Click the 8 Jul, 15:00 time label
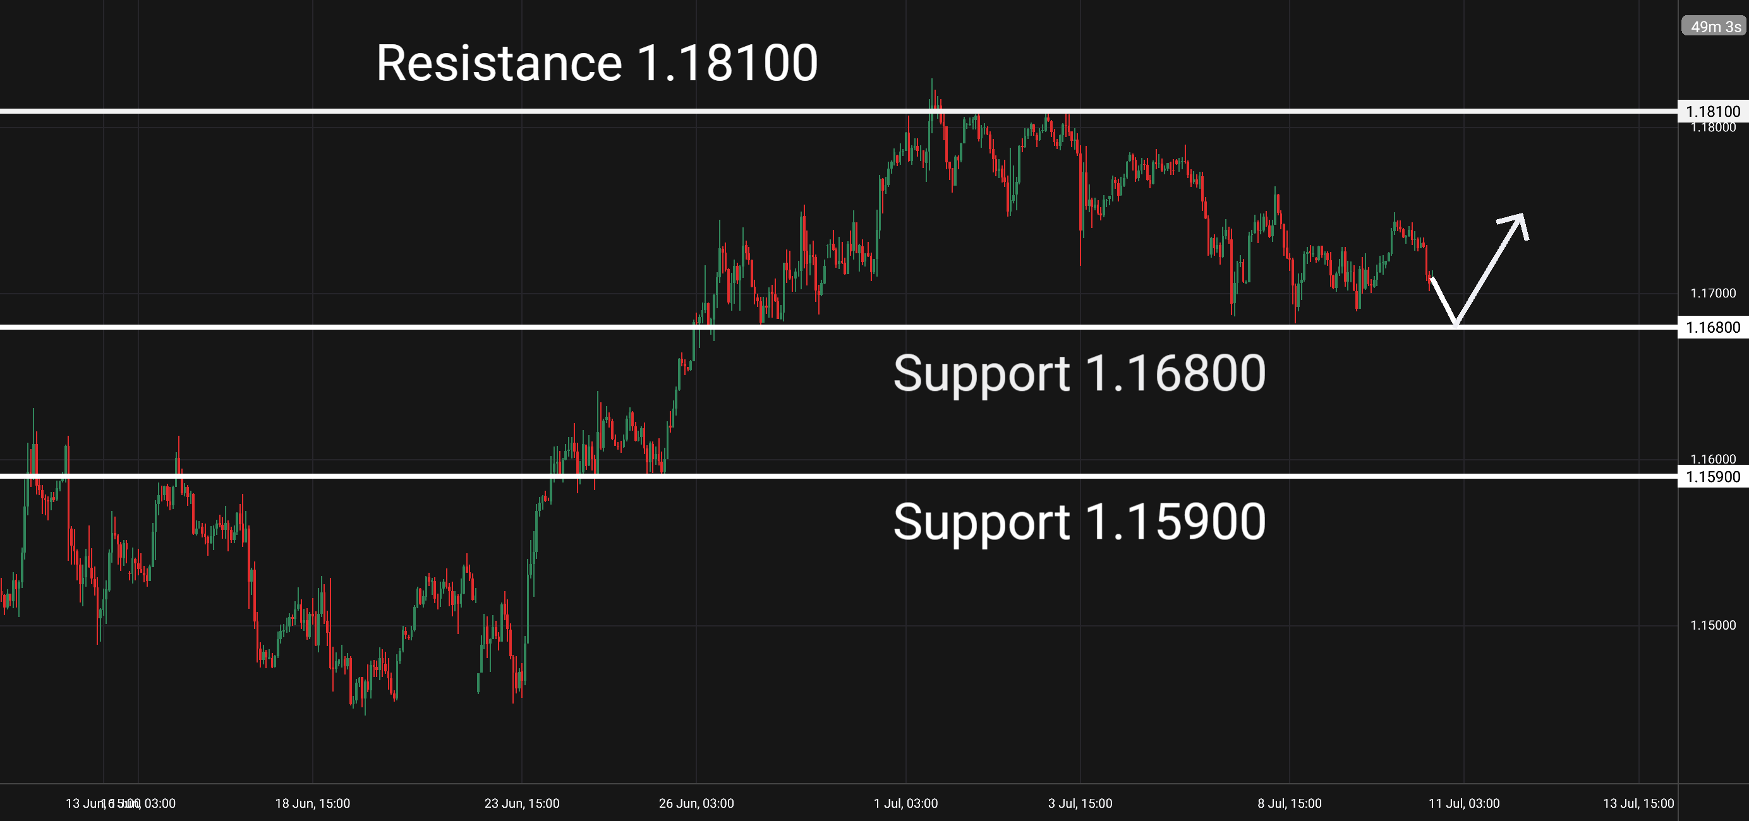The height and width of the screenshot is (821, 1749). (1290, 803)
